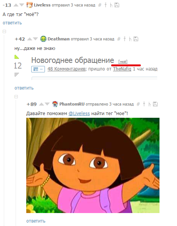Open the Dora image in PhantomRU's comment
This screenshot has height=226, width=177.
pyautogui.click(x=93, y=165)
